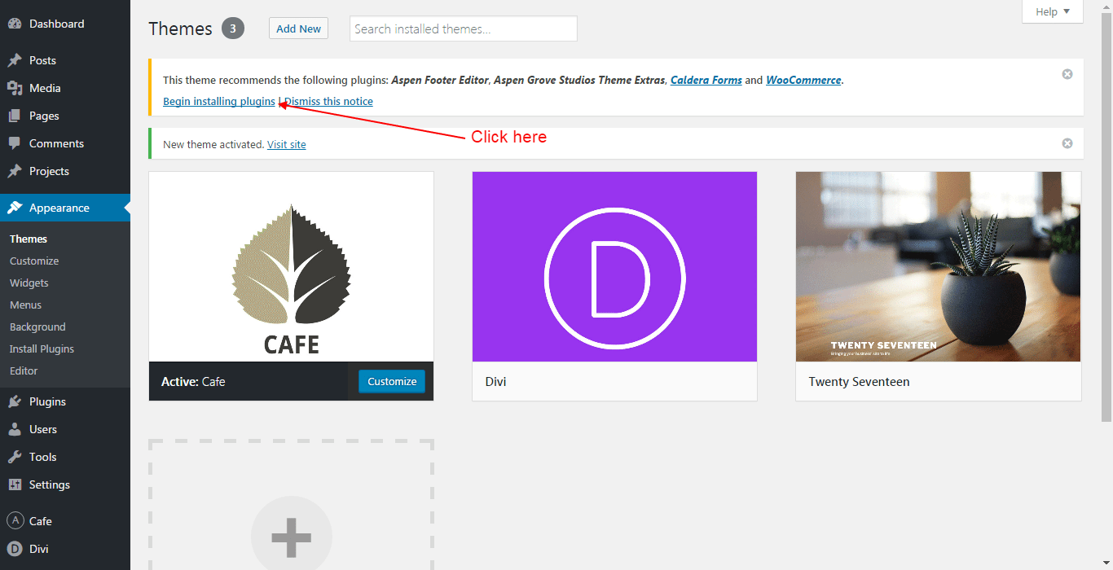
Task: Click the Plugins plug icon
Action: point(15,401)
